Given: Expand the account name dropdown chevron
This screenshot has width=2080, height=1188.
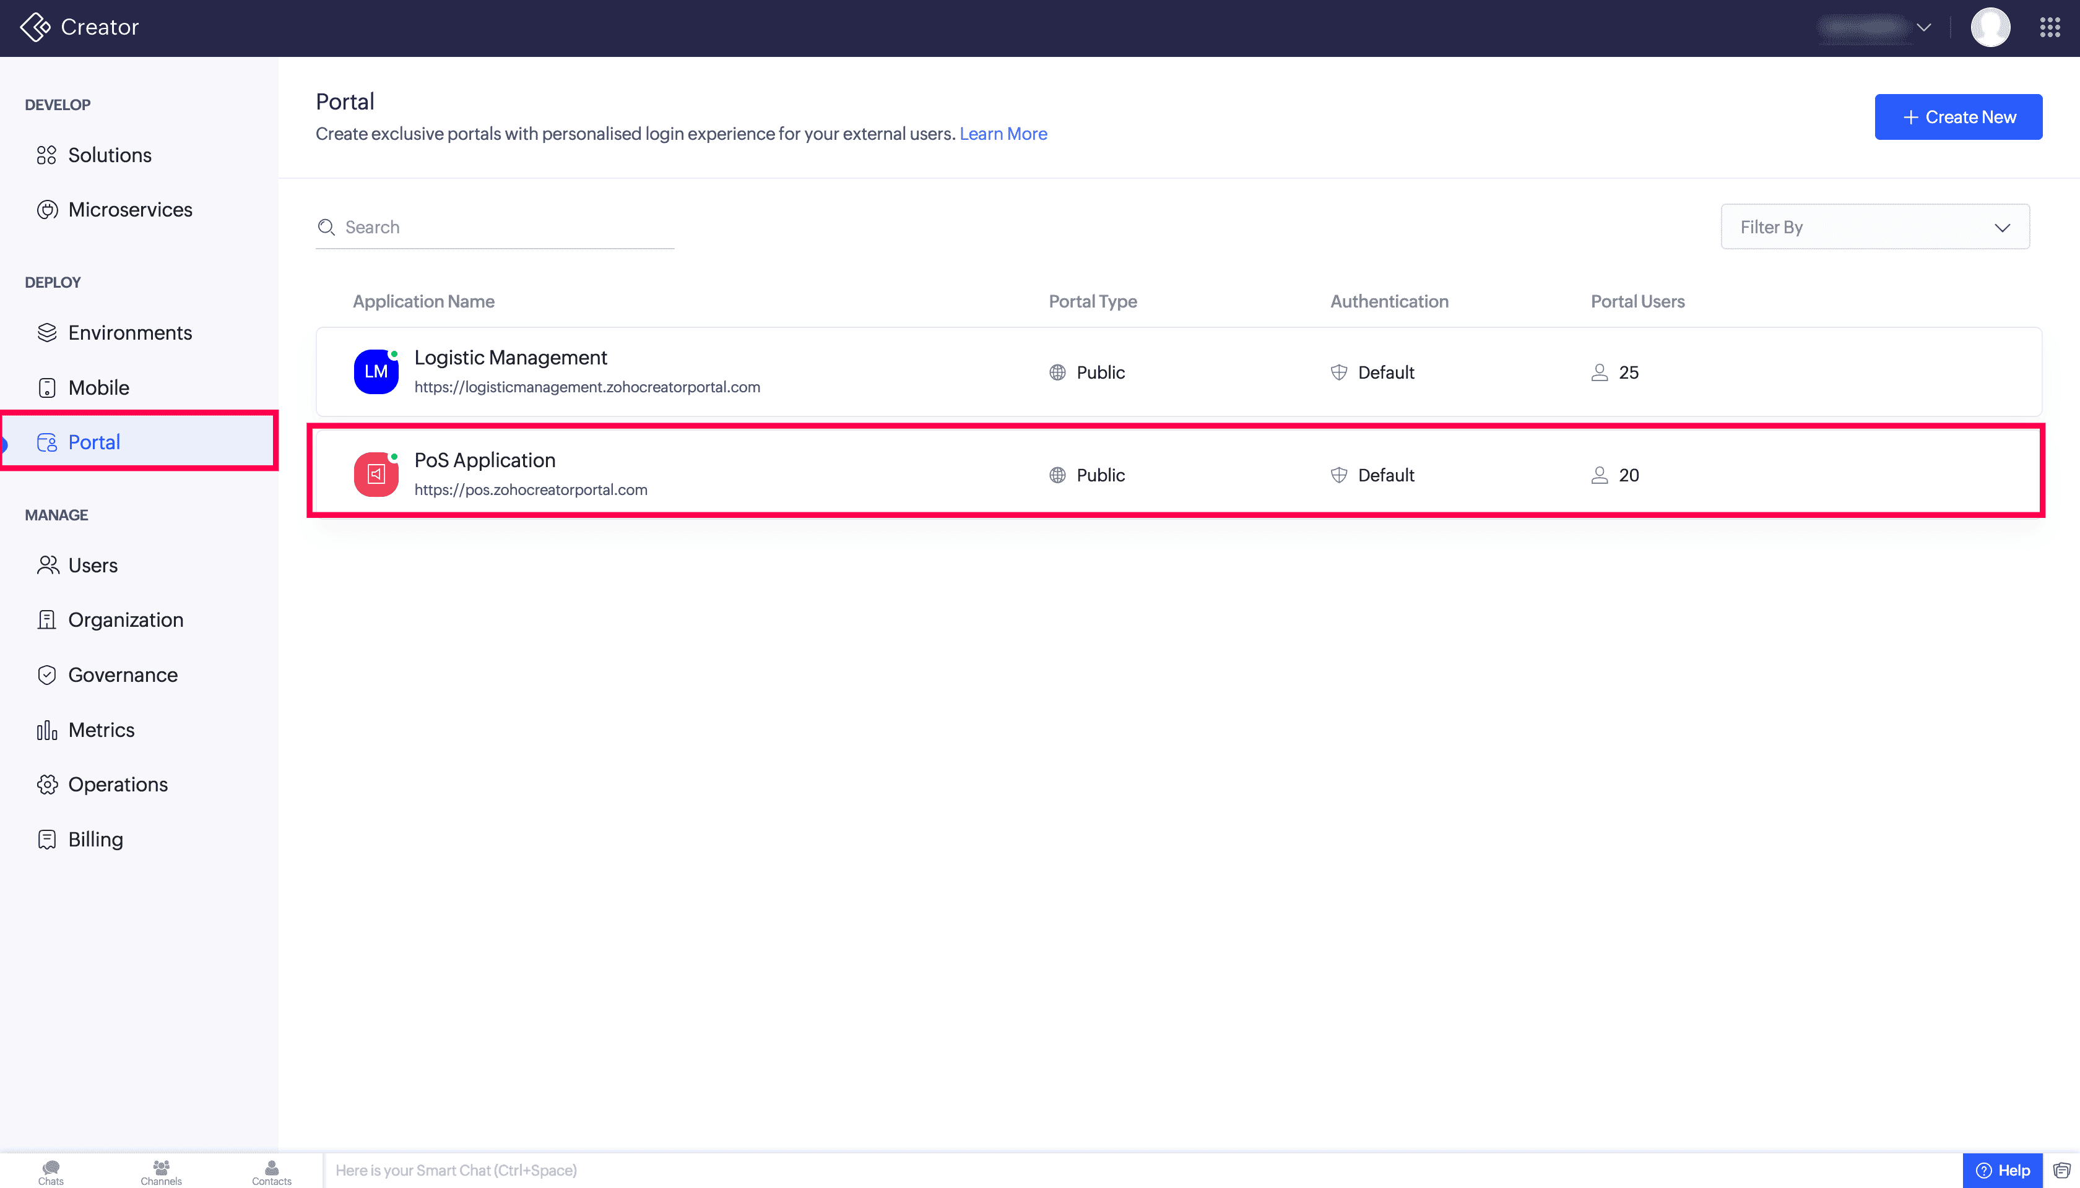Looking at the screenshot, I should [1924, 27].
